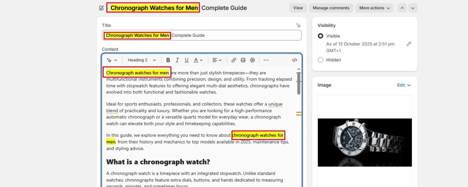Apply underline formatting
The height and width of the screenshot is (187, 468).
point(186,60)
